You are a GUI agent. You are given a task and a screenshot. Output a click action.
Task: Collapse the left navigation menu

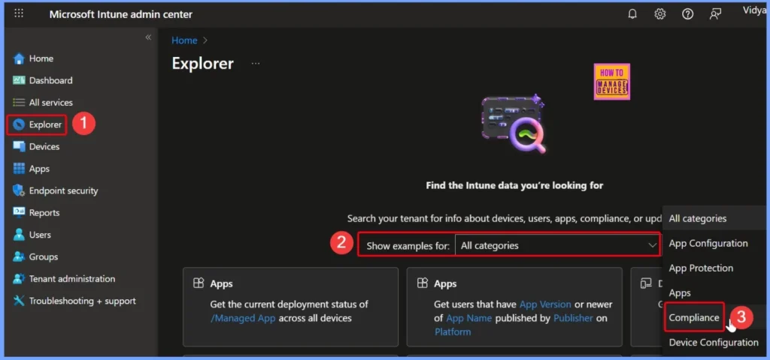[x=148, y=37]
